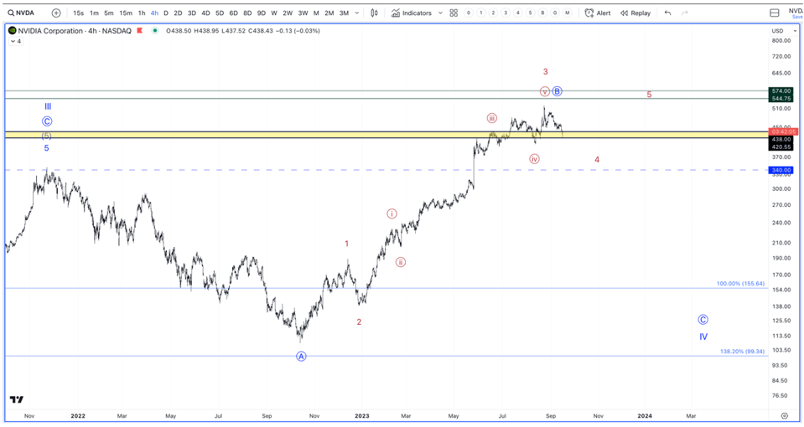Start bar Replay mode
This screenshot has width=804, height=427.
click(635, 13)
